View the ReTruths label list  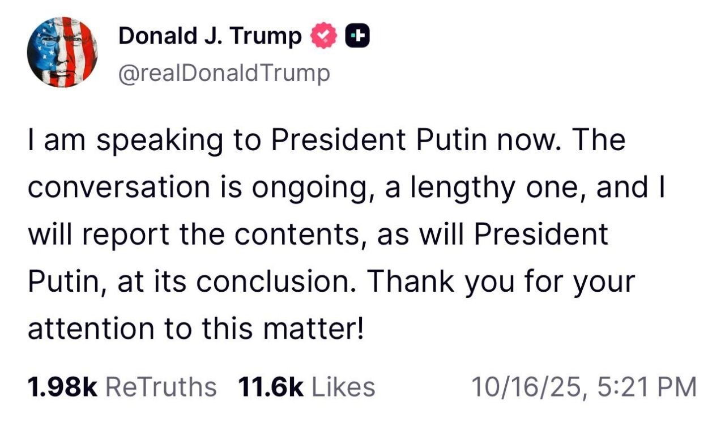(x=161, y=387)
